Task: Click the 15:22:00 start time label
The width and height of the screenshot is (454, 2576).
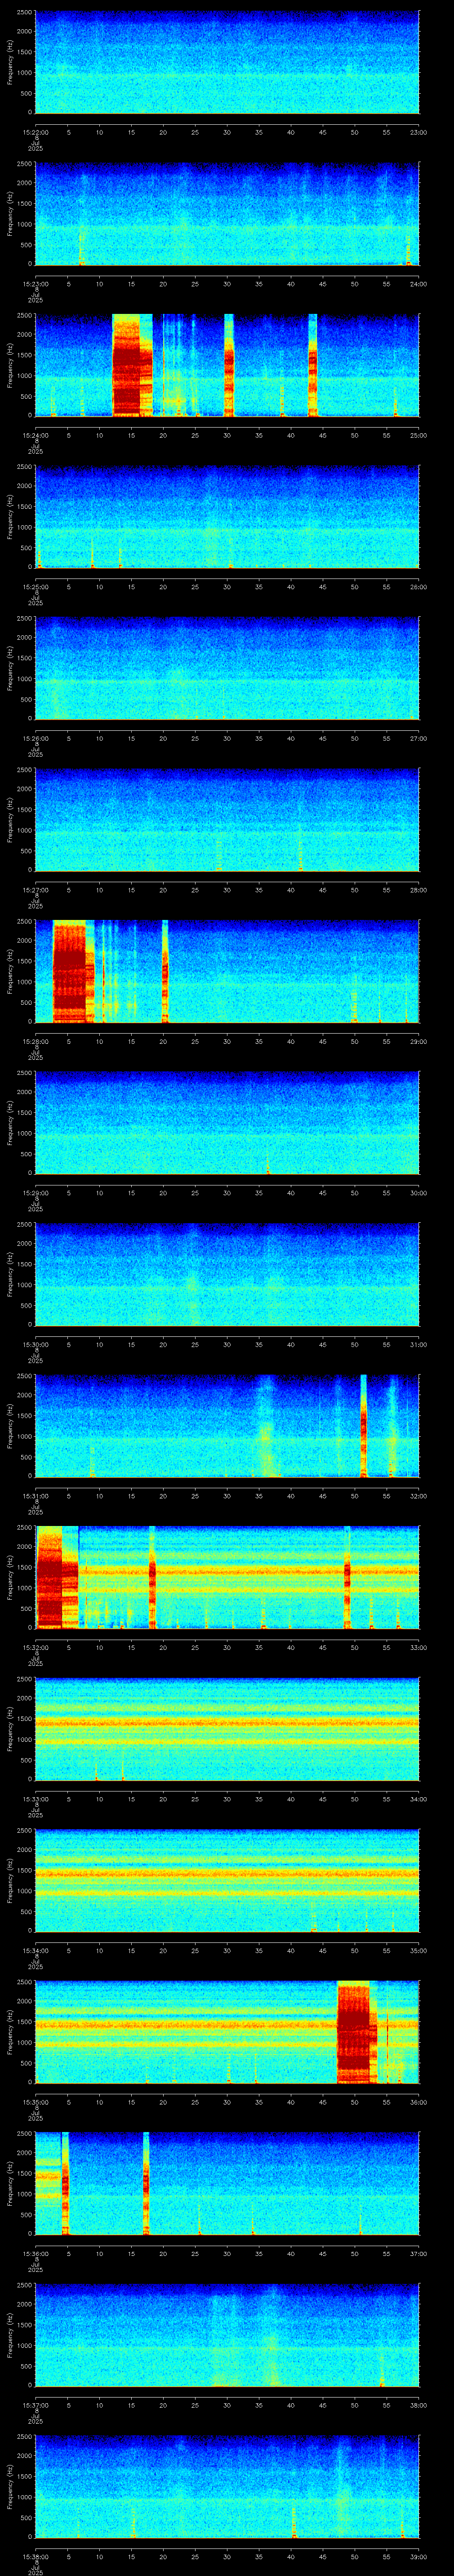Action: 35,132
